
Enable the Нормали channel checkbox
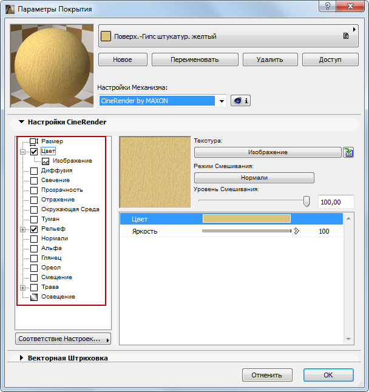pyautogui.click(x=34, y=239)
